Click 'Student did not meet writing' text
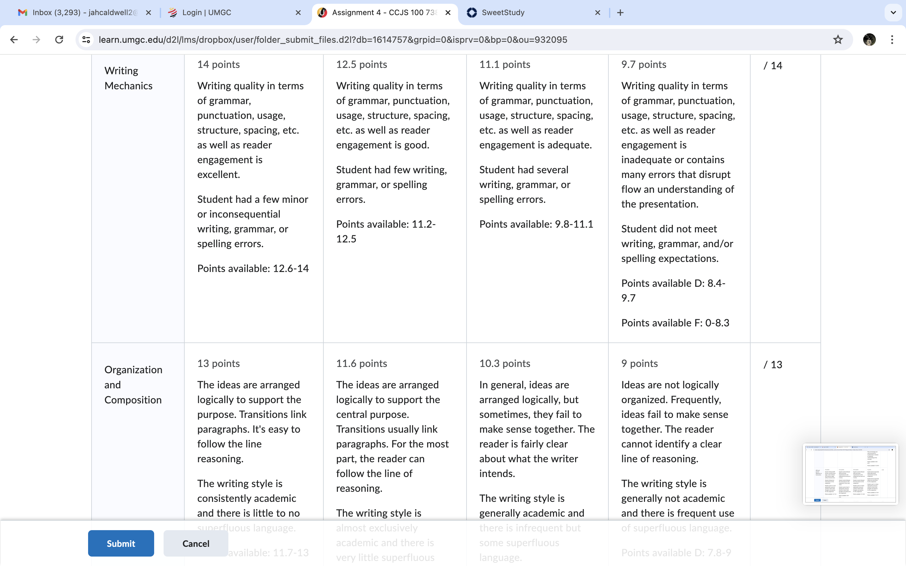The width and height of the screenshot is (906, 566). [677, 244]
